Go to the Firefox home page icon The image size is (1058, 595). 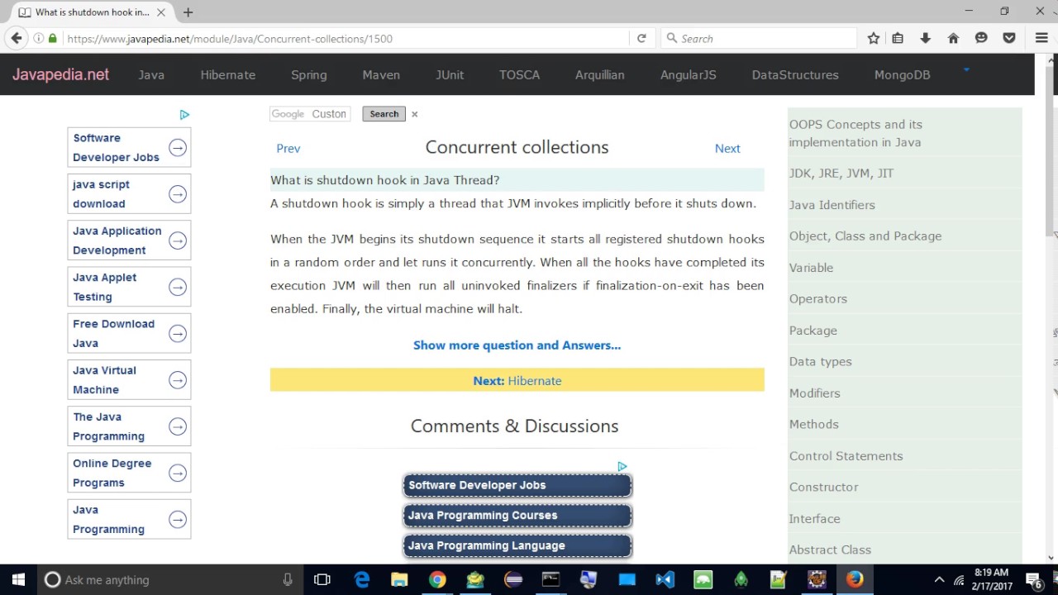(953, 38)
